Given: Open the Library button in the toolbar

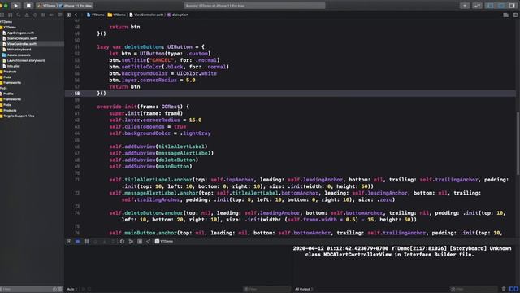Looking at the screenshot, I should [x=465, y=6].
